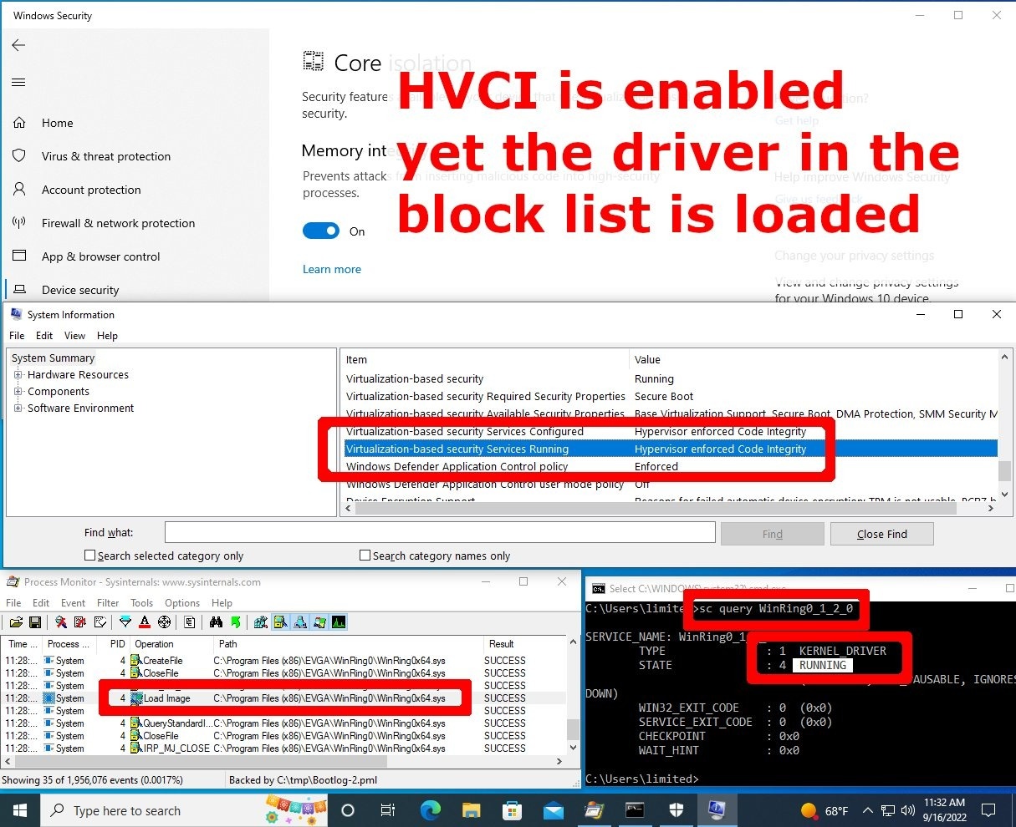The height and width of the screenshot is (827, 1016).
Task: Open the View menu in System Information
Action: point(74,335)
